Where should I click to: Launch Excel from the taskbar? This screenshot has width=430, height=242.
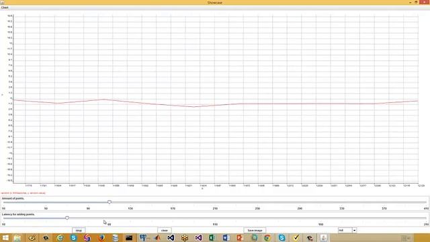[x=212, y=238]
